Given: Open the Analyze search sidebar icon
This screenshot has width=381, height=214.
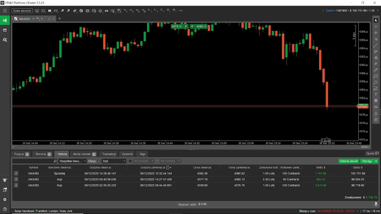Looking at the screenshot, I should pos(5,40).
